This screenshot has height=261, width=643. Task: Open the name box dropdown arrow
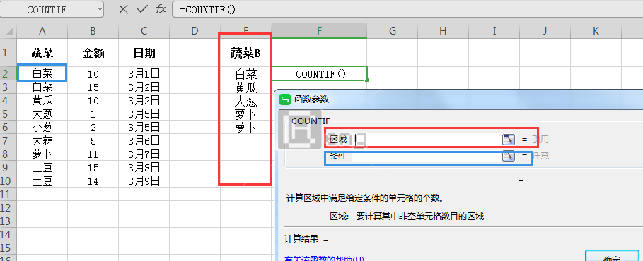(x=100, y=9)
